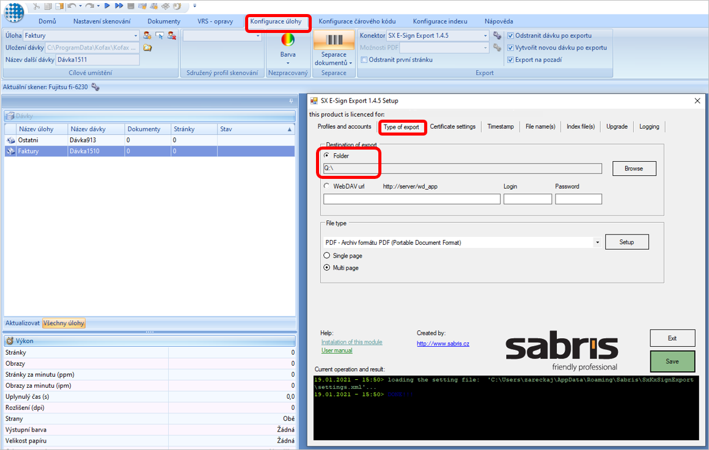This screenshot has height=450, width=709.
Task: Click the Exit button
Action: coord(672,338)
